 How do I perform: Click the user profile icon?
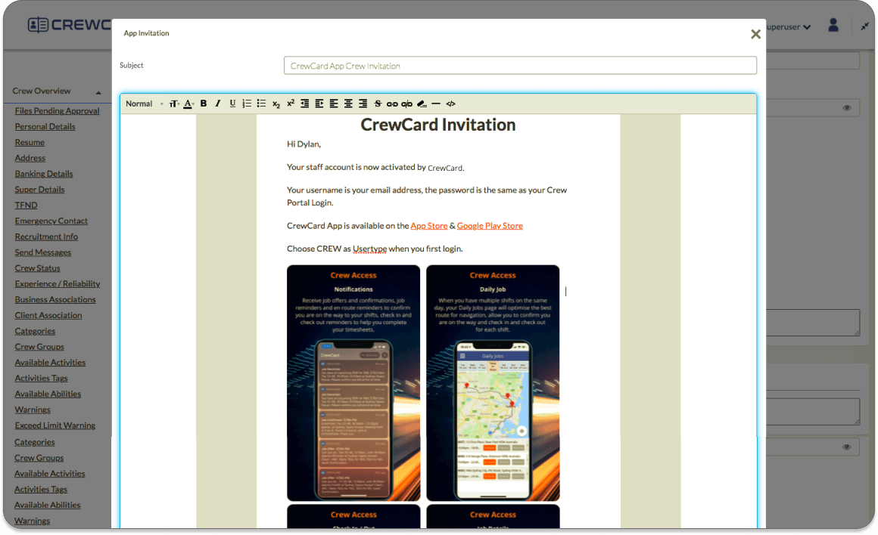(833, 25)
